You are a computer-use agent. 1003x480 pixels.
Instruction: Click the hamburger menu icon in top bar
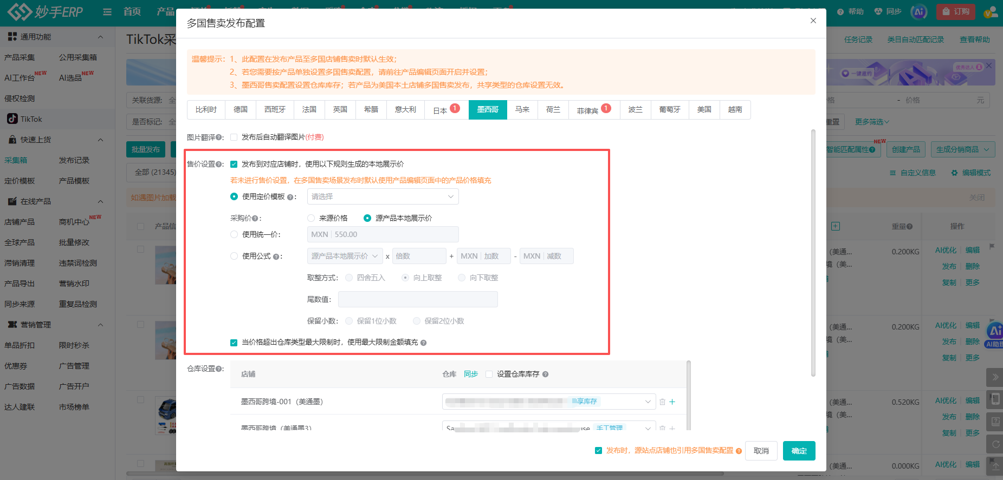(x=107, y=11)
